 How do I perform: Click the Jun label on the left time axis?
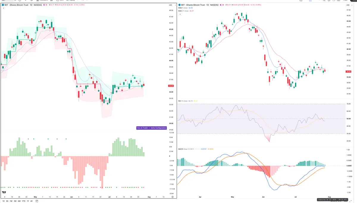coord(71,197)
